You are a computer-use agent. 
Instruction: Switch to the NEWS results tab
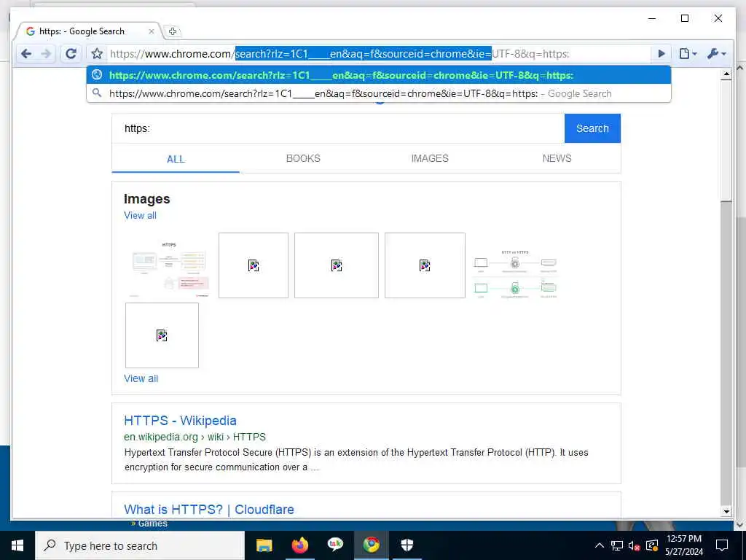tap(557, 158)
